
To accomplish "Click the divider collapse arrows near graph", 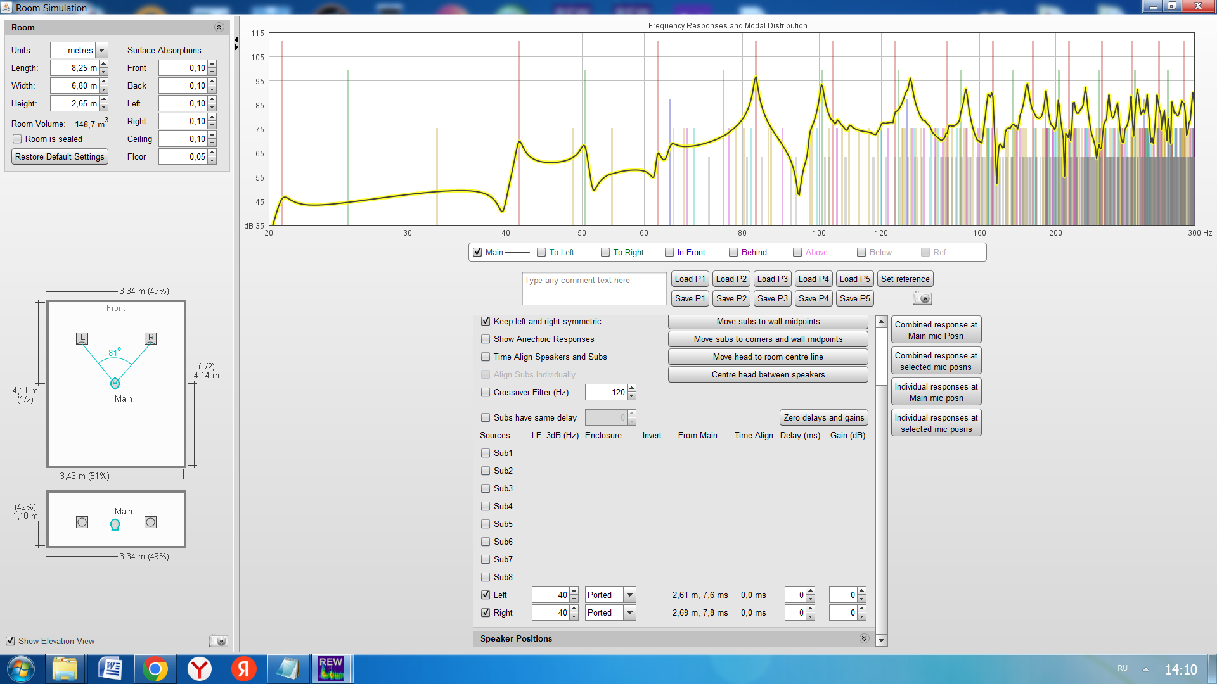I will click(x=236, y=43).
